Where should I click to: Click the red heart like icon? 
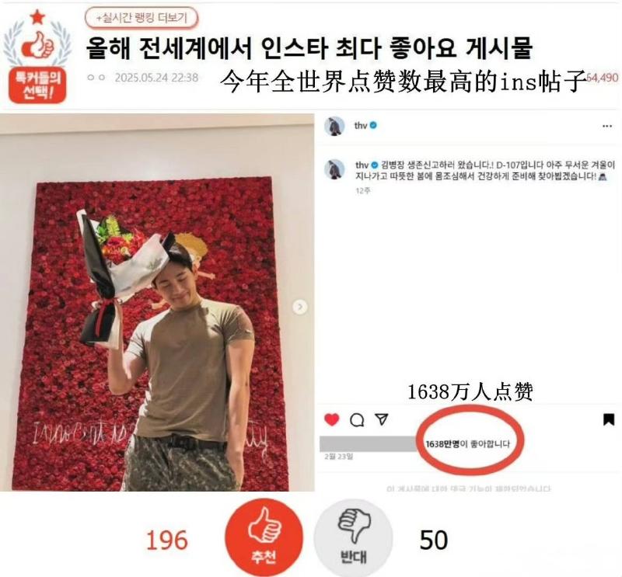[332, 419]
